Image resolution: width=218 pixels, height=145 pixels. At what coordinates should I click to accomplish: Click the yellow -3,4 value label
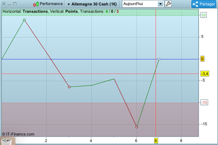coord(205,74)
